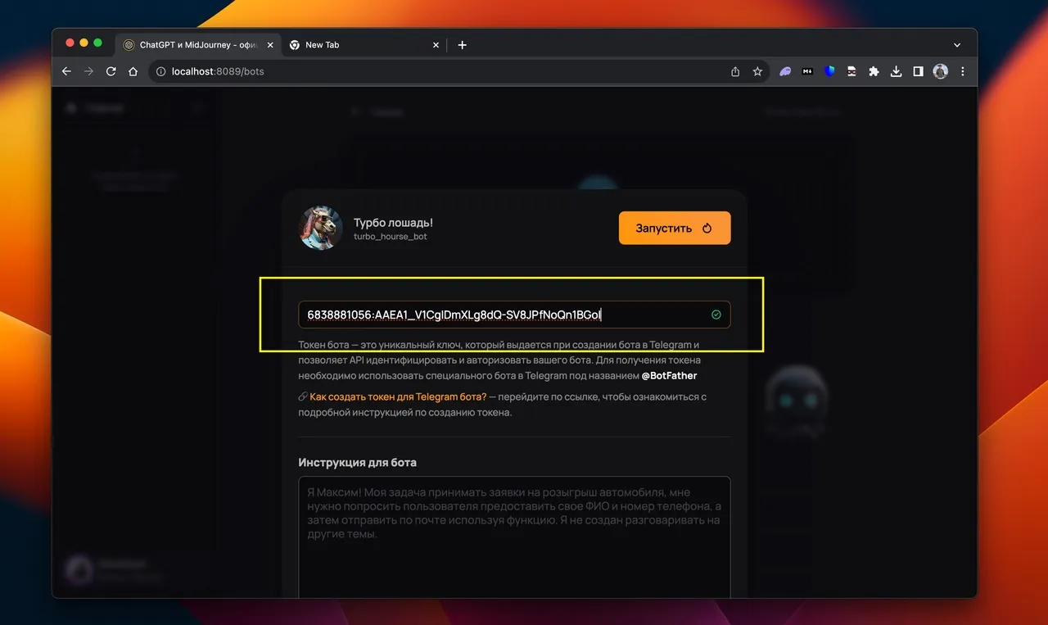Open the blue shield extension
The width and height of the screenshot is (1048, 625).
[829, 71]
